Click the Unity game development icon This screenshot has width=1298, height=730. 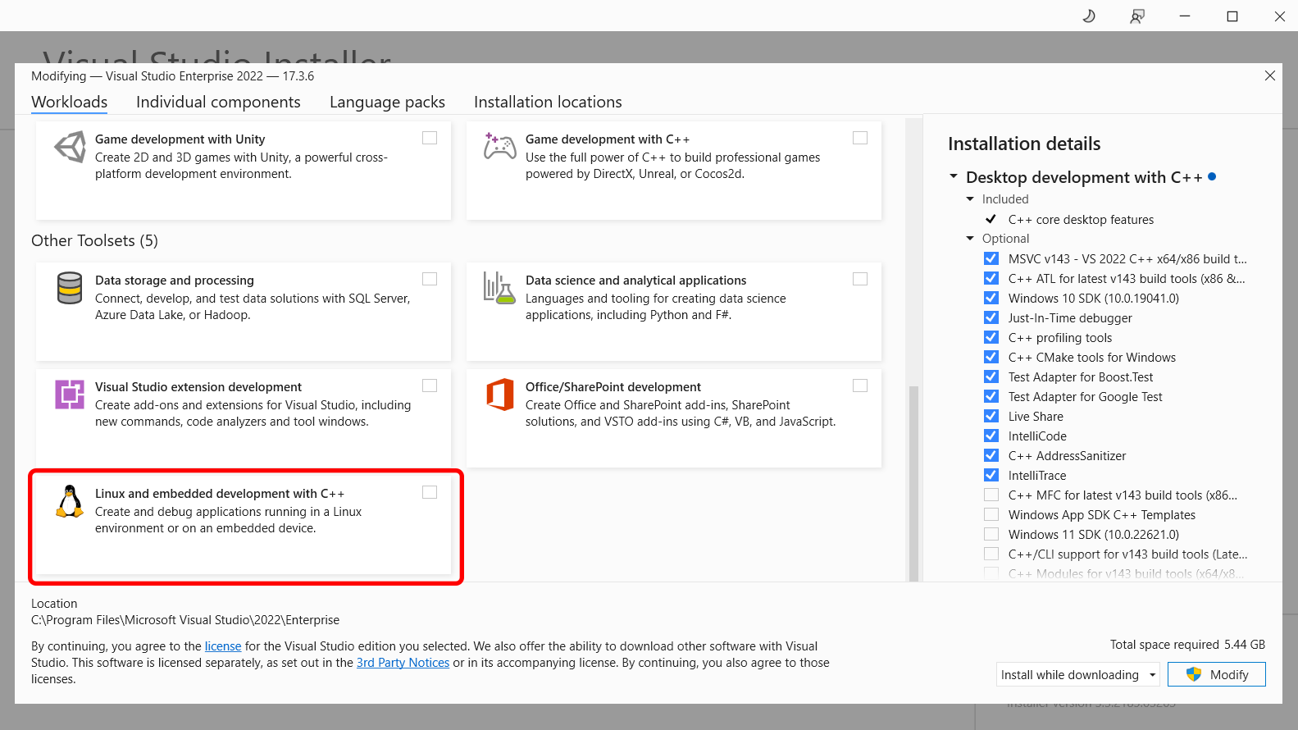point(71,148)
